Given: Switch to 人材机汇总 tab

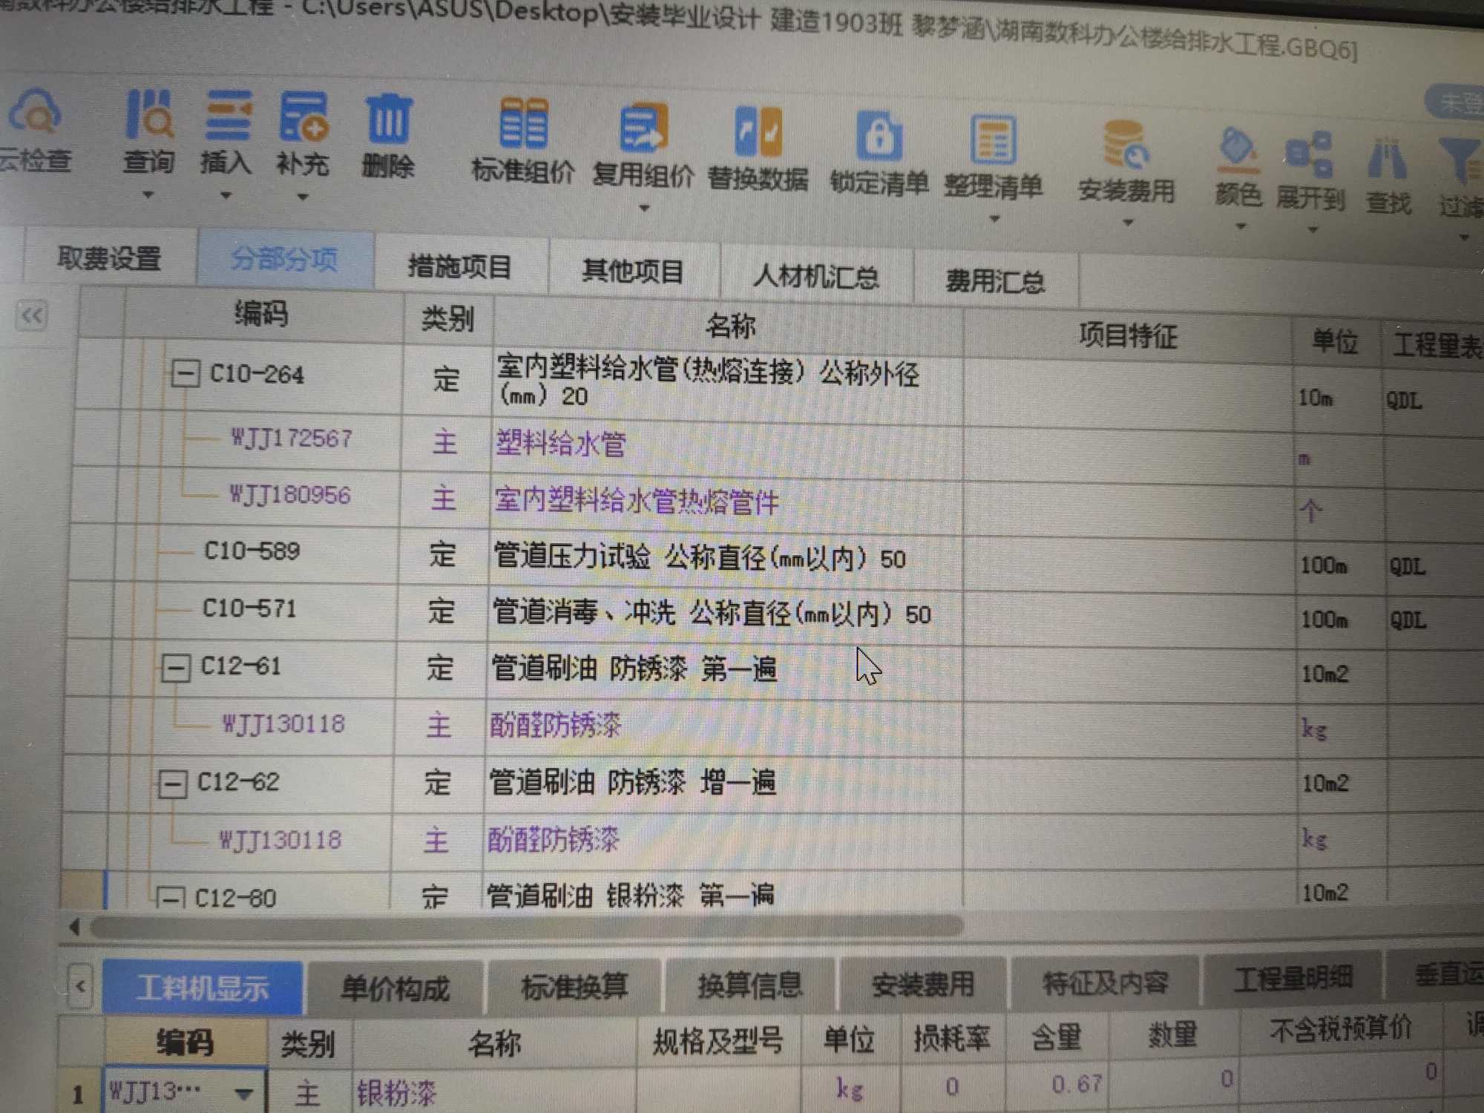Looking at the screenshot, I should click(x=816, y=277).
